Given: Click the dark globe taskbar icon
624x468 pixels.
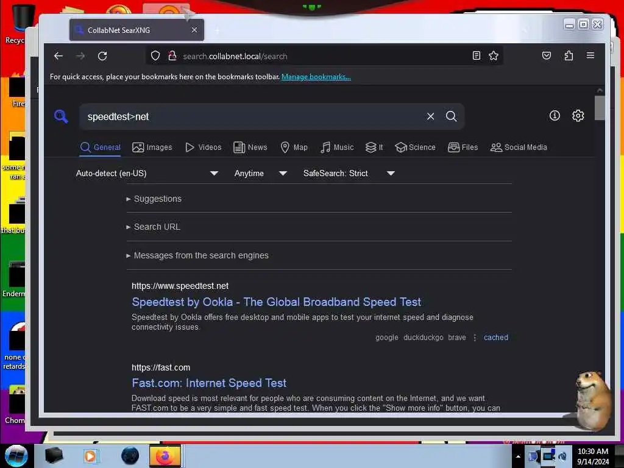Looking at the screenshot, I should 130,456.
